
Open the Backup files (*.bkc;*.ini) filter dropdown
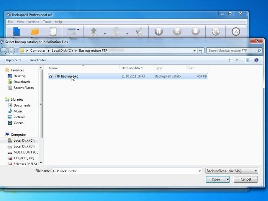click(x=232, y=171)
